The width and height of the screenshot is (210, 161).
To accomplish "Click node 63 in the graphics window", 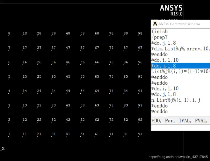I will click(x=97, y=105).
